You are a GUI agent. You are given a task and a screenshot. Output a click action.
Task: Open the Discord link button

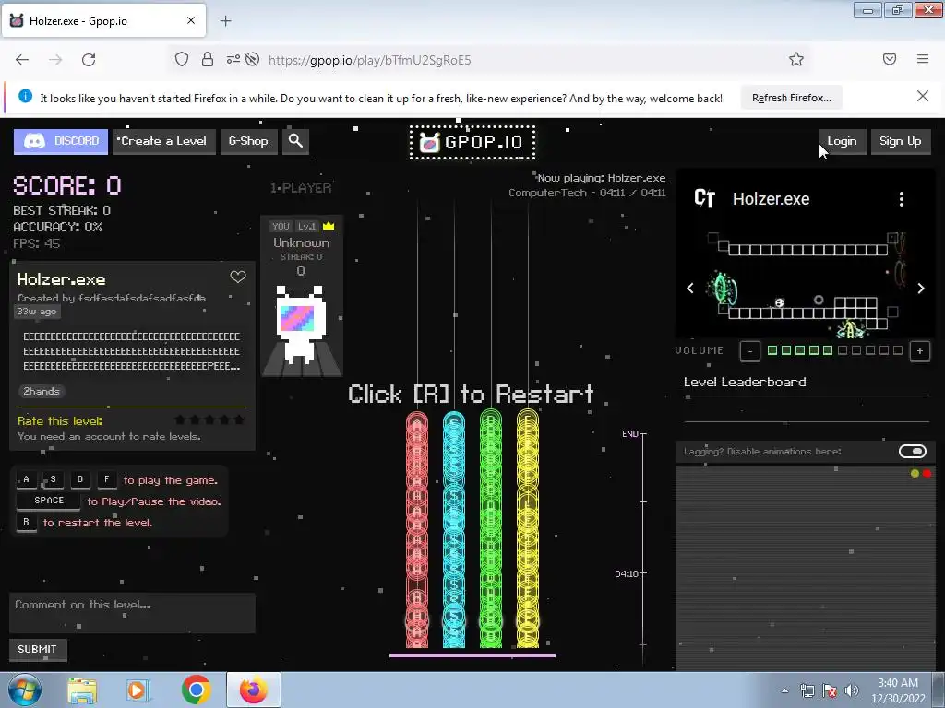[61, 141]
